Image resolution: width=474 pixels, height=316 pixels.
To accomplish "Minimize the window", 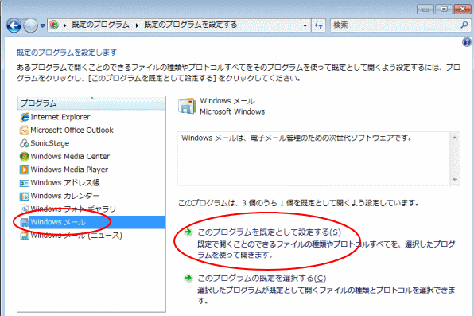I will click(425, 10).
